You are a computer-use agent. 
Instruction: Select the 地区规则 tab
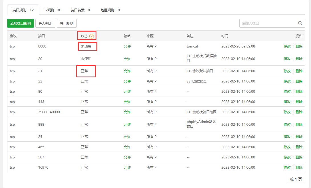pos(110,10)
